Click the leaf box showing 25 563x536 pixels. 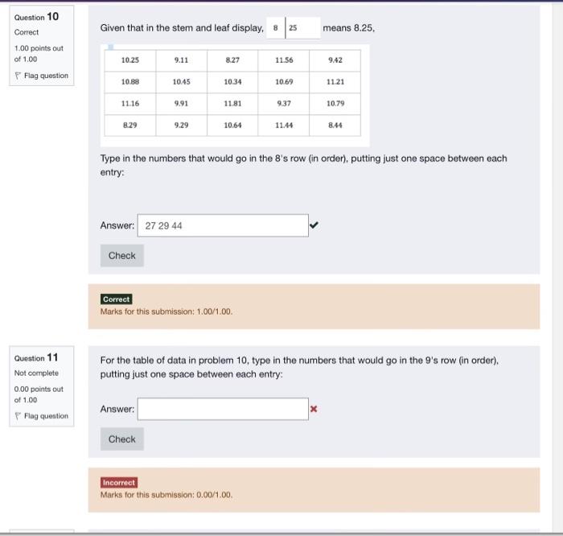coord(303,27)
